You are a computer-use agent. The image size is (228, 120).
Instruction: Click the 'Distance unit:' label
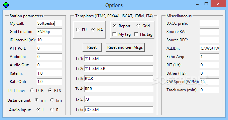[19, 100]
